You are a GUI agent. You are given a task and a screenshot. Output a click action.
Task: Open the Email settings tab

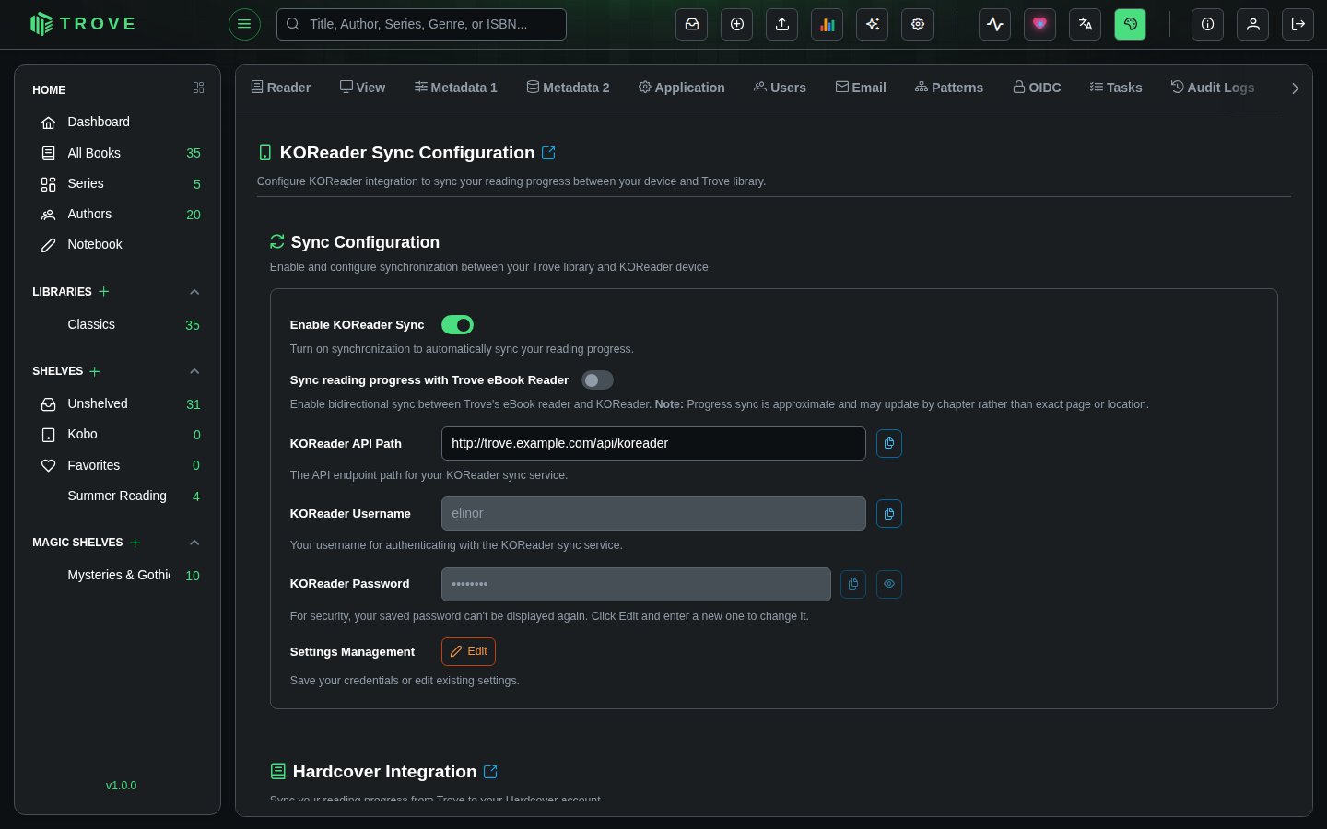coord(861,88)
